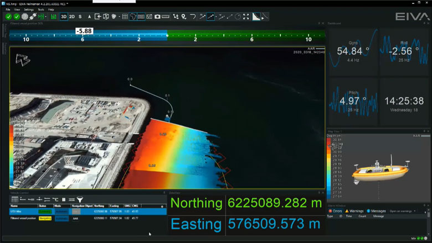Click the -5.88 offset indicator on DOL bar
The image size is (432, 243).
tap(84, 31)
